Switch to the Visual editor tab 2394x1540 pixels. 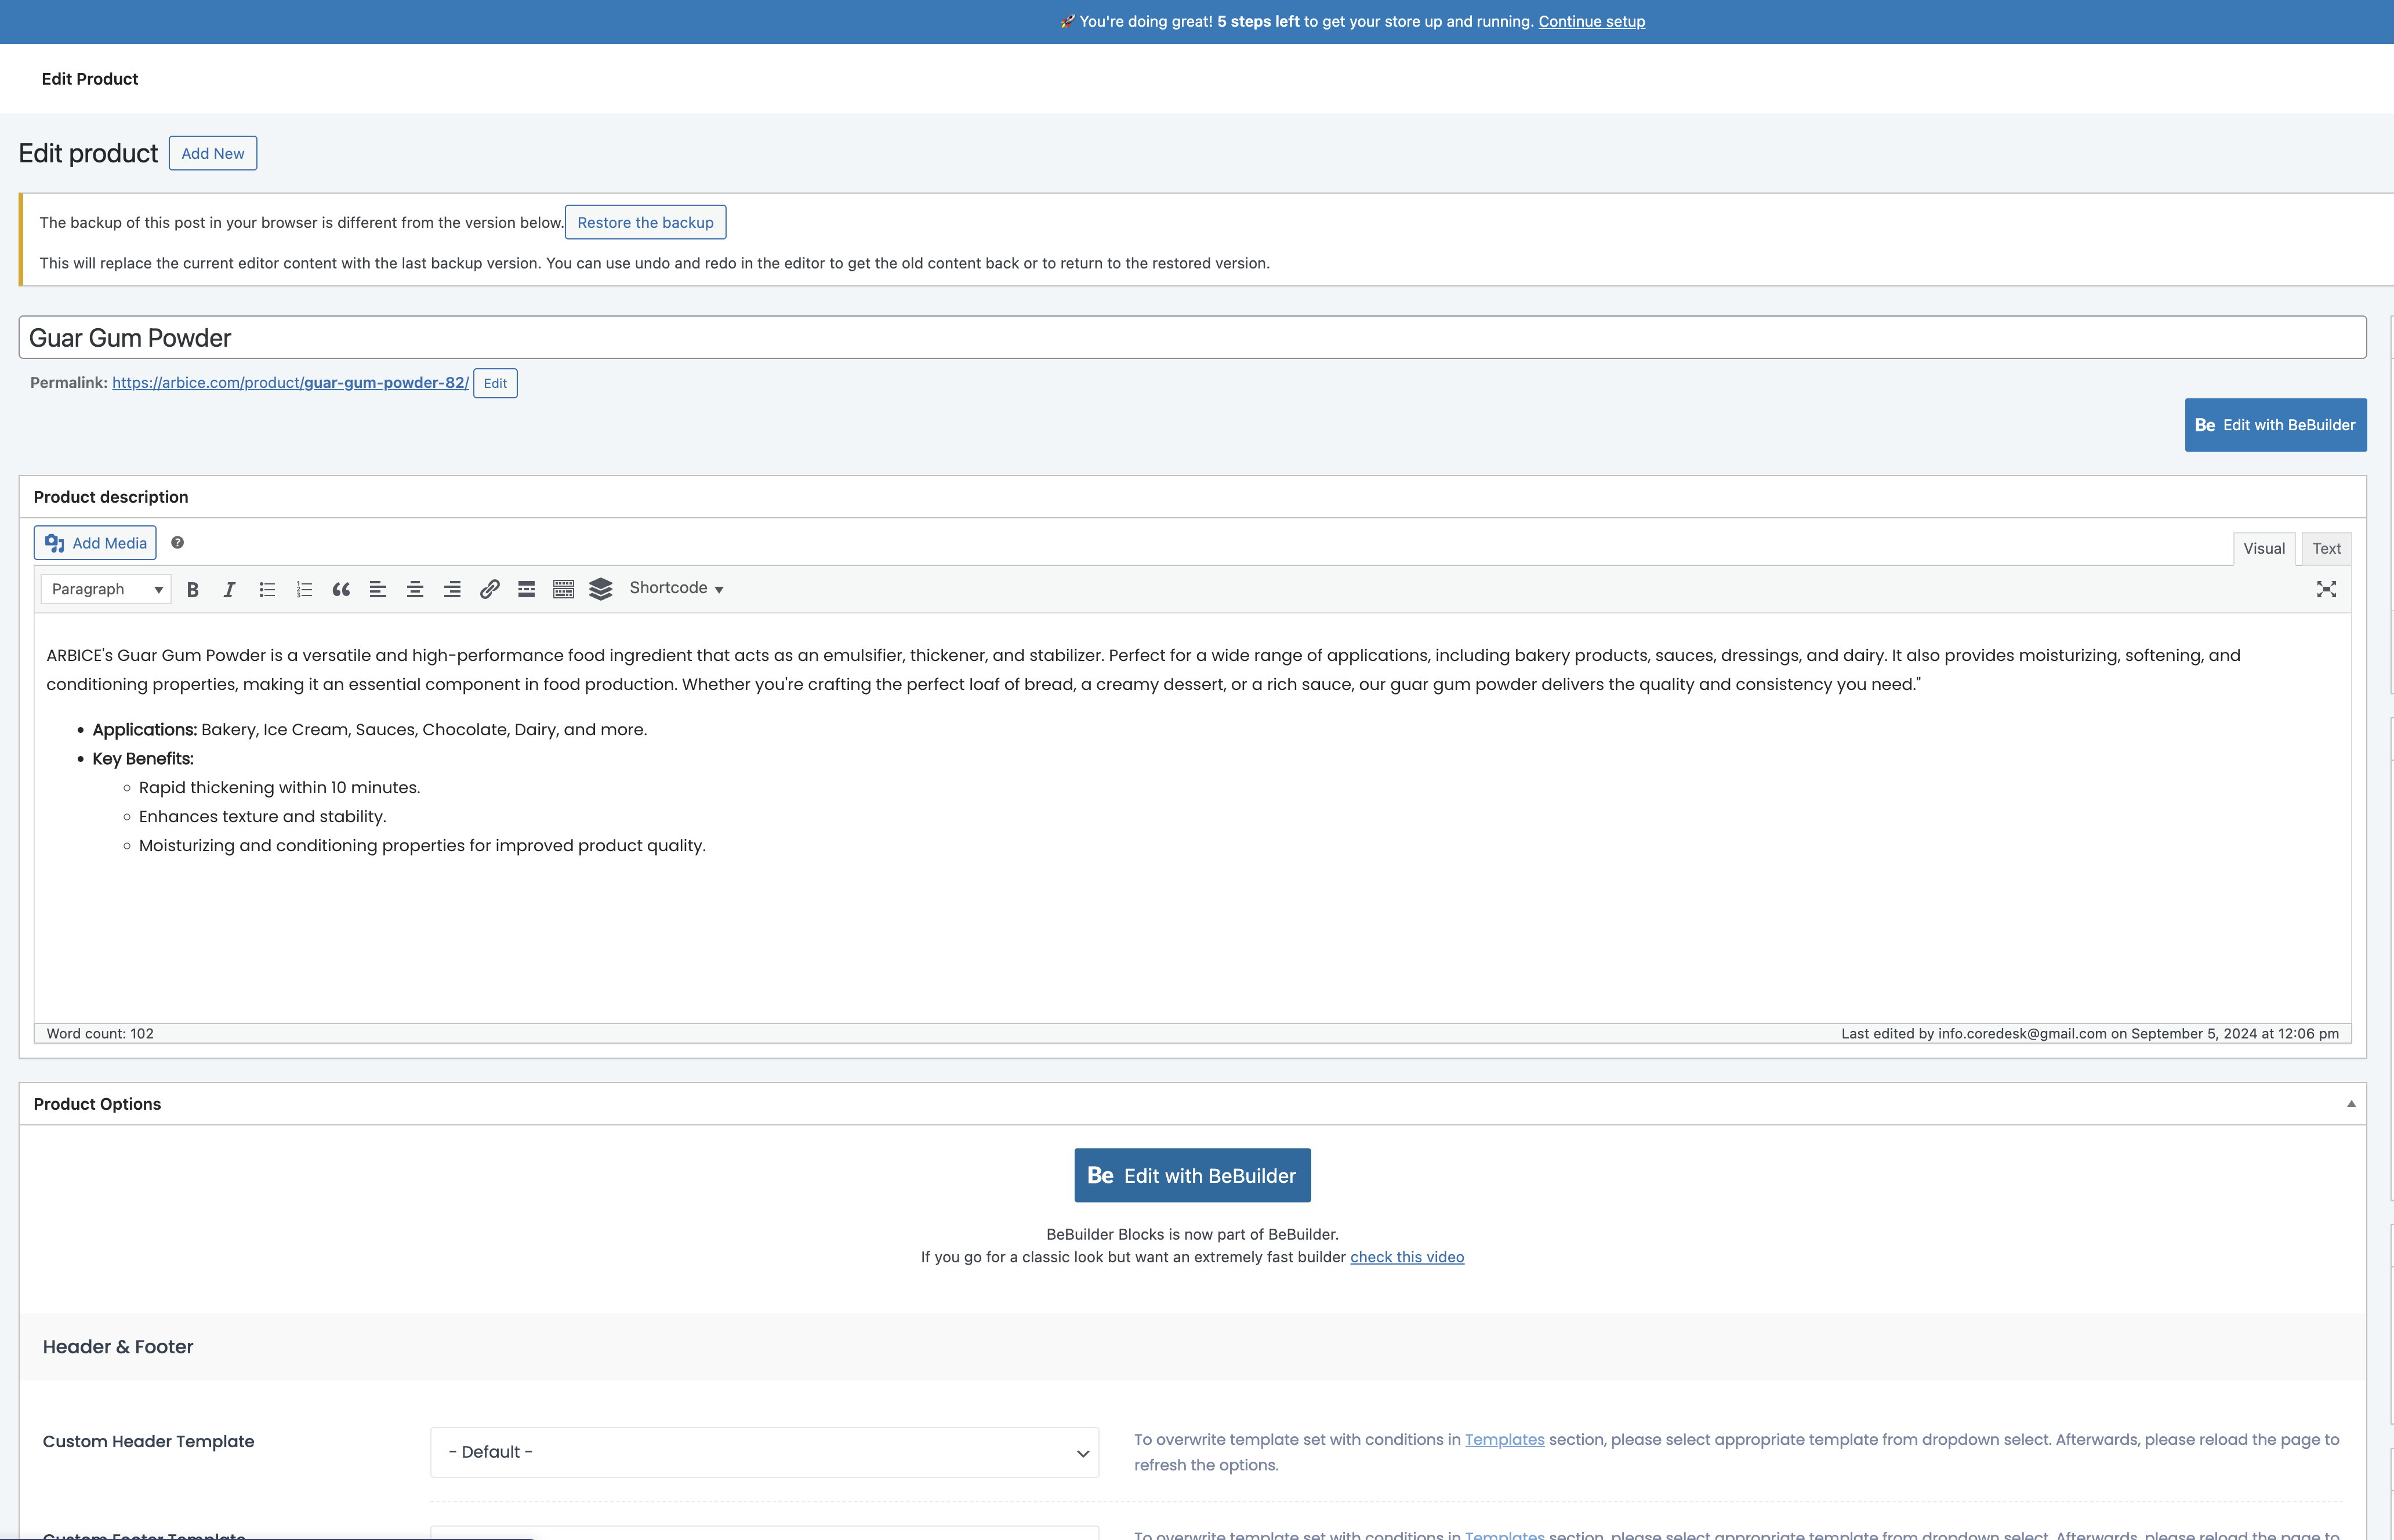(2263, 548)
